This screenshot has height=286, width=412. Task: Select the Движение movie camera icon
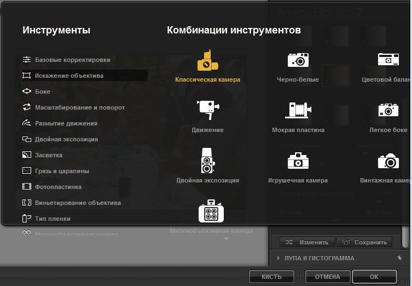208,110
